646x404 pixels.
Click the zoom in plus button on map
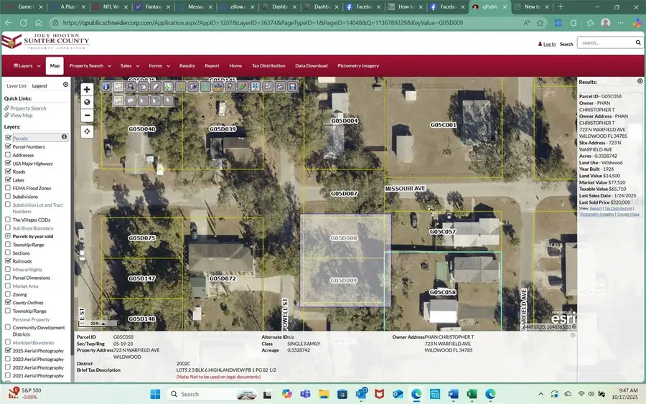[x=87, y=90]
